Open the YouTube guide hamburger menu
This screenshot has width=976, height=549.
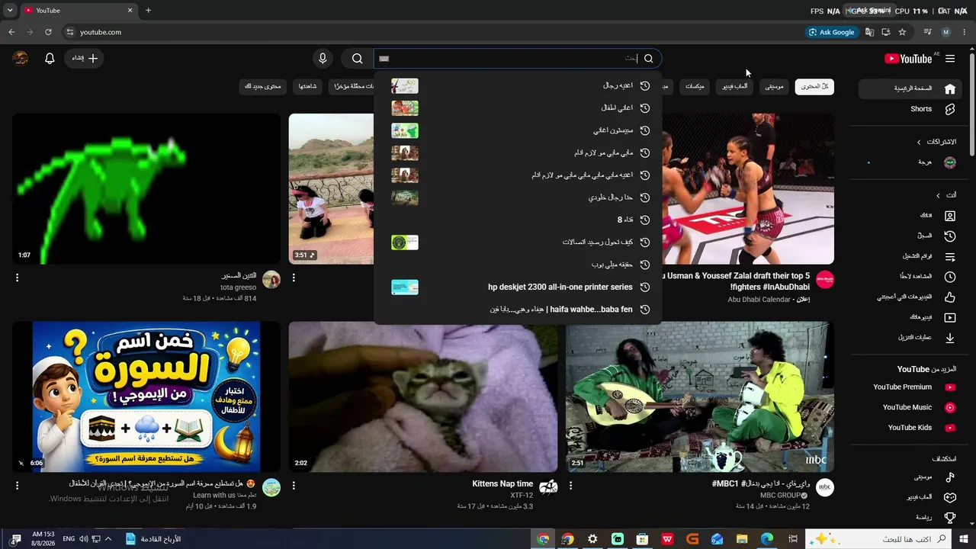[x=950, y=59]
